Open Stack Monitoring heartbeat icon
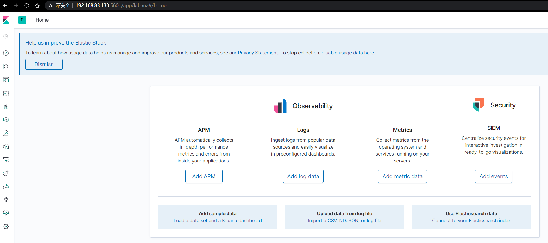Image resolution: width=548 pixels, height=243 pixels. 6,213
